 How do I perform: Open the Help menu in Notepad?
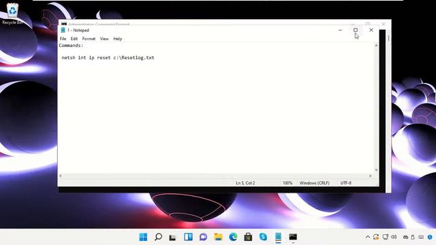[118, 39]
